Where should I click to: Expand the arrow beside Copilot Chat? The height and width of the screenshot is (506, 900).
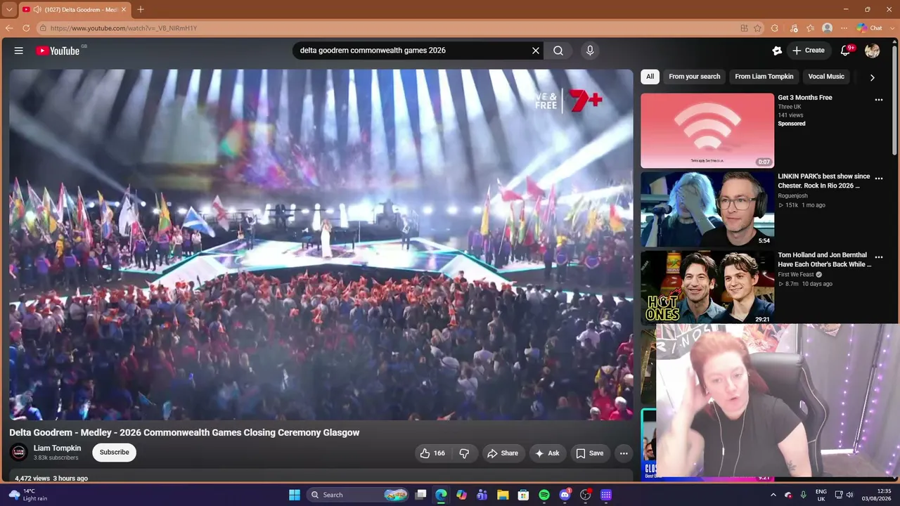pos(893,28)
